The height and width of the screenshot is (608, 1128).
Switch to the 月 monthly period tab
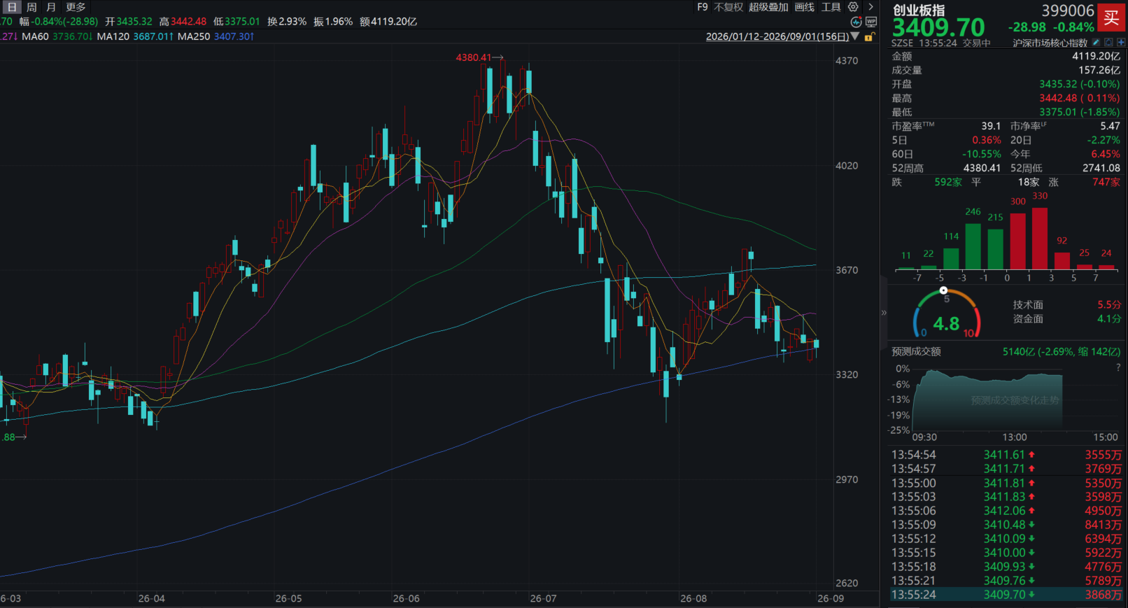coord(51,7)
